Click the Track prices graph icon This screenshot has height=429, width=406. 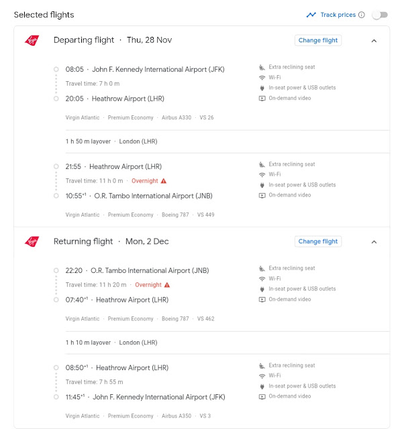311,15
